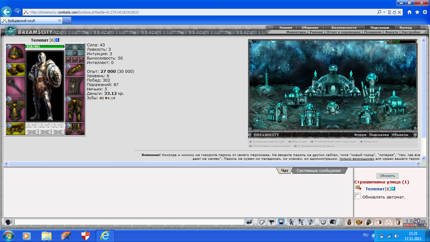Screen dimensions: 430x242
Task: Open the Объекты link under city map
Action: 400,135
